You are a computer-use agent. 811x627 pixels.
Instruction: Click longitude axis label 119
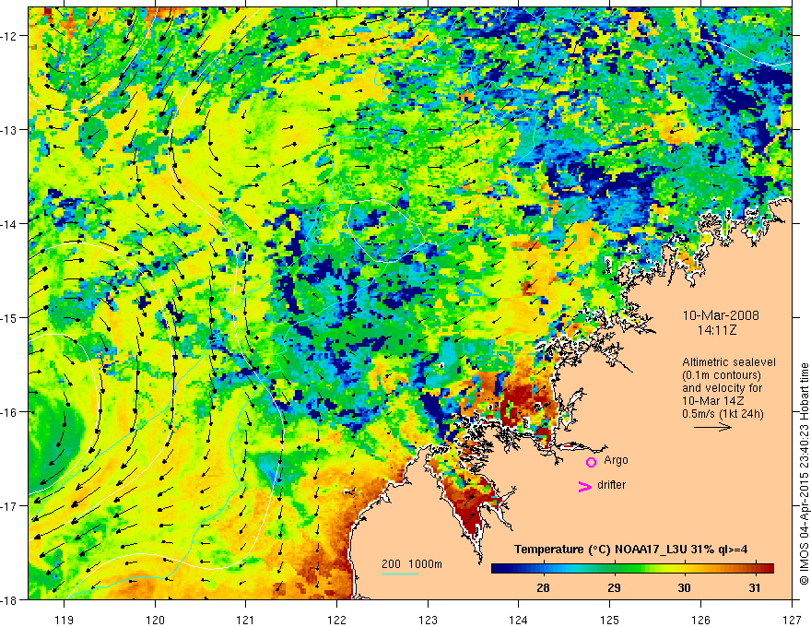tap(65, 620)
